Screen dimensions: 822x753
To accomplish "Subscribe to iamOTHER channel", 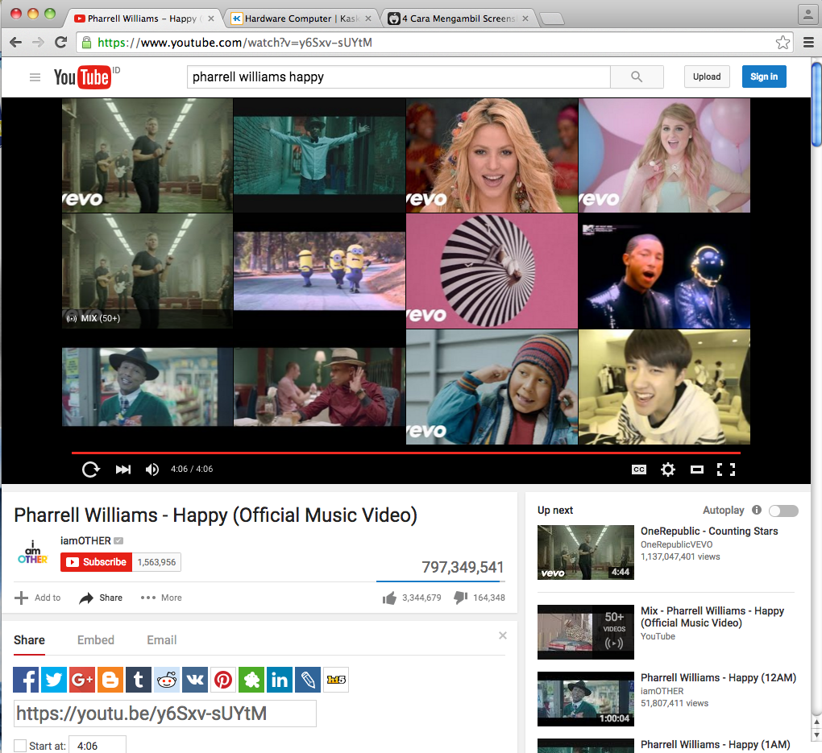I will (x=97, y=562).
